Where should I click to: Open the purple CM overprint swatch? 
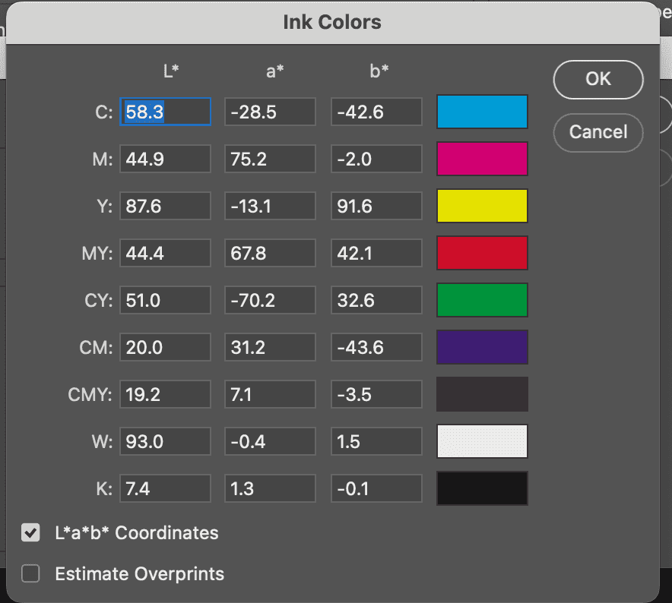point(482,347)
